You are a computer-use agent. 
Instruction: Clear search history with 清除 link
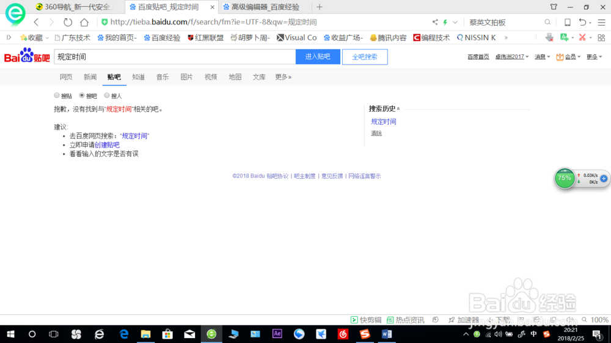pos(376,133)
